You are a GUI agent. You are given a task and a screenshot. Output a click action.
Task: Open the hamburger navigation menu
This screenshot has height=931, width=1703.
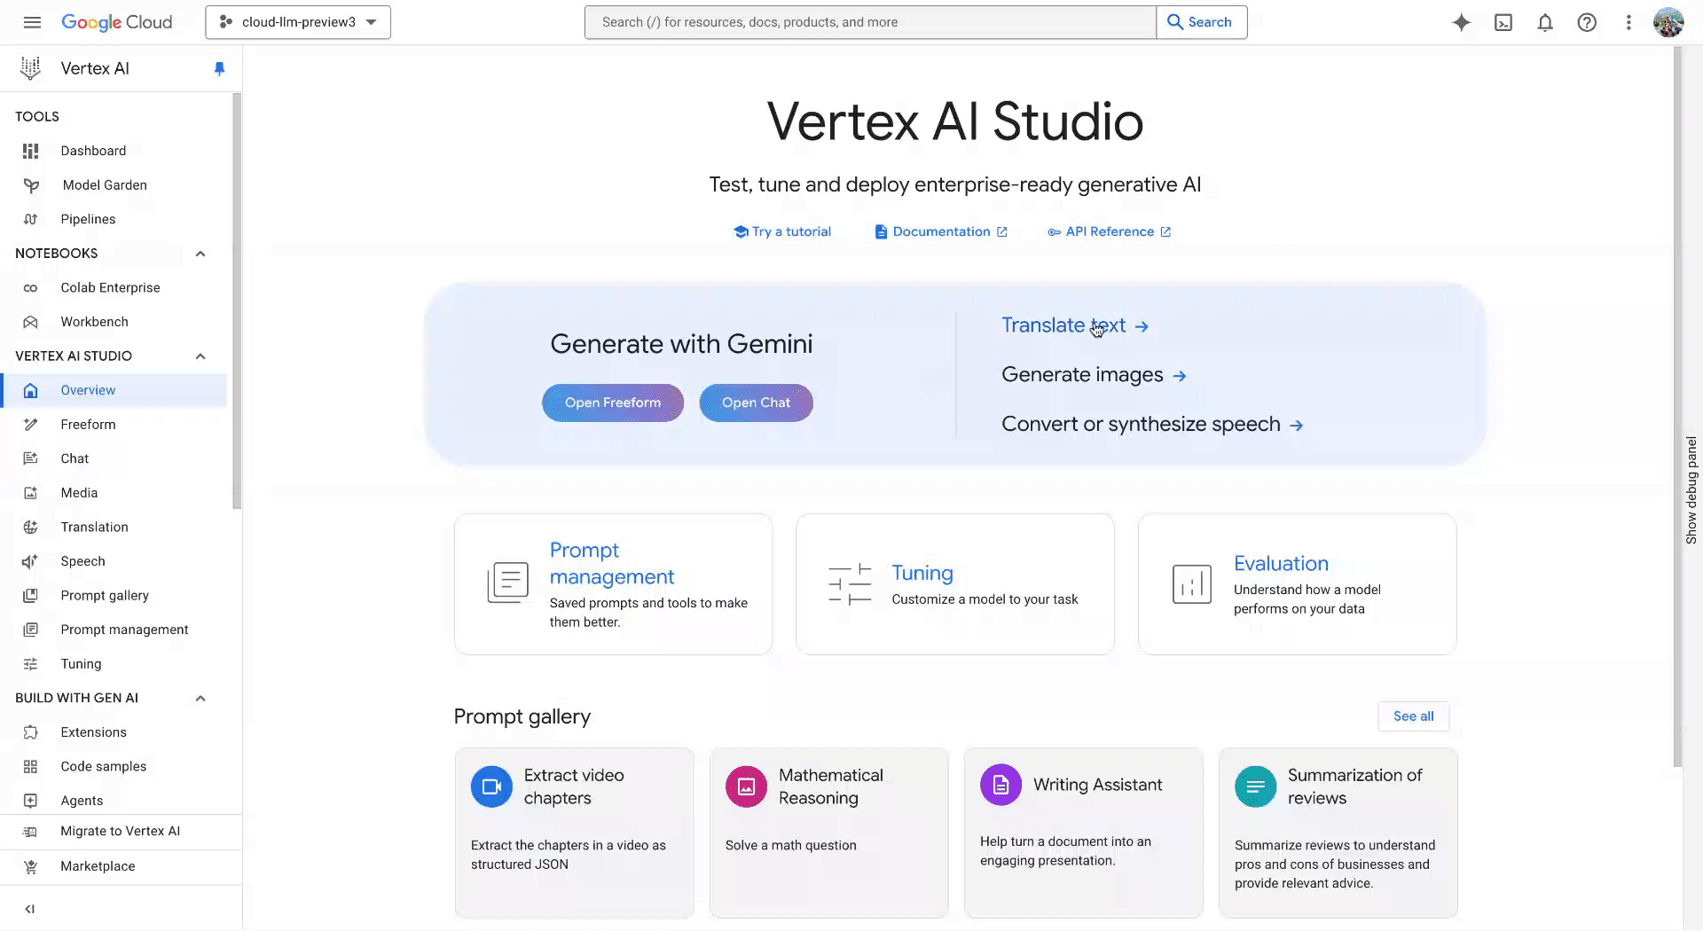(x=32, y=22)
